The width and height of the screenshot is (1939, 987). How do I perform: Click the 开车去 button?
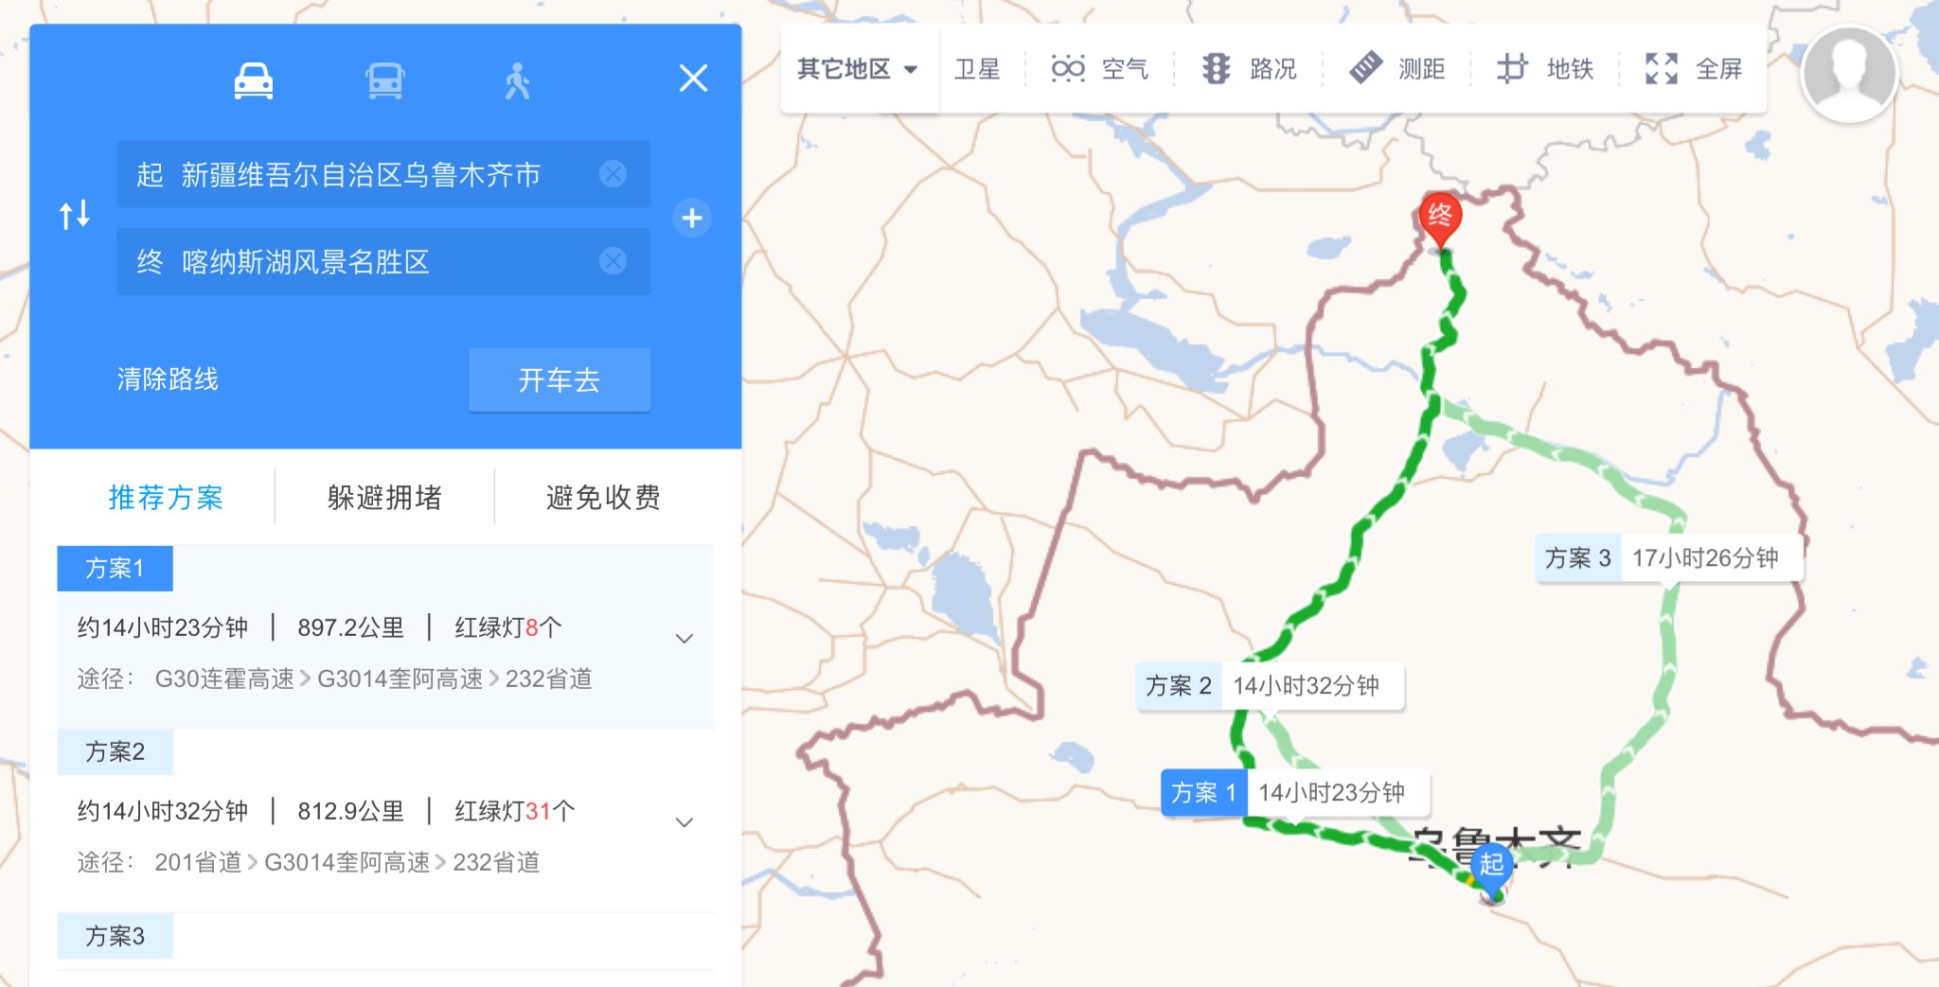click(560, 380)
